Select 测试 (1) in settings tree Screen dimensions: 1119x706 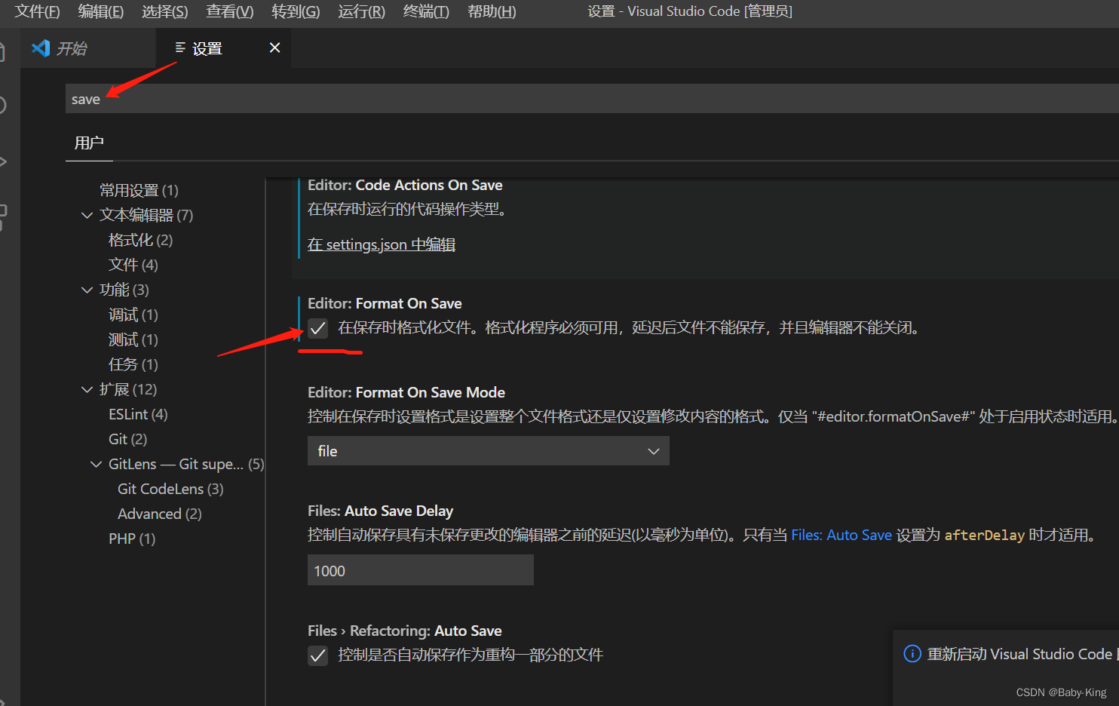[x=133, y=339]
